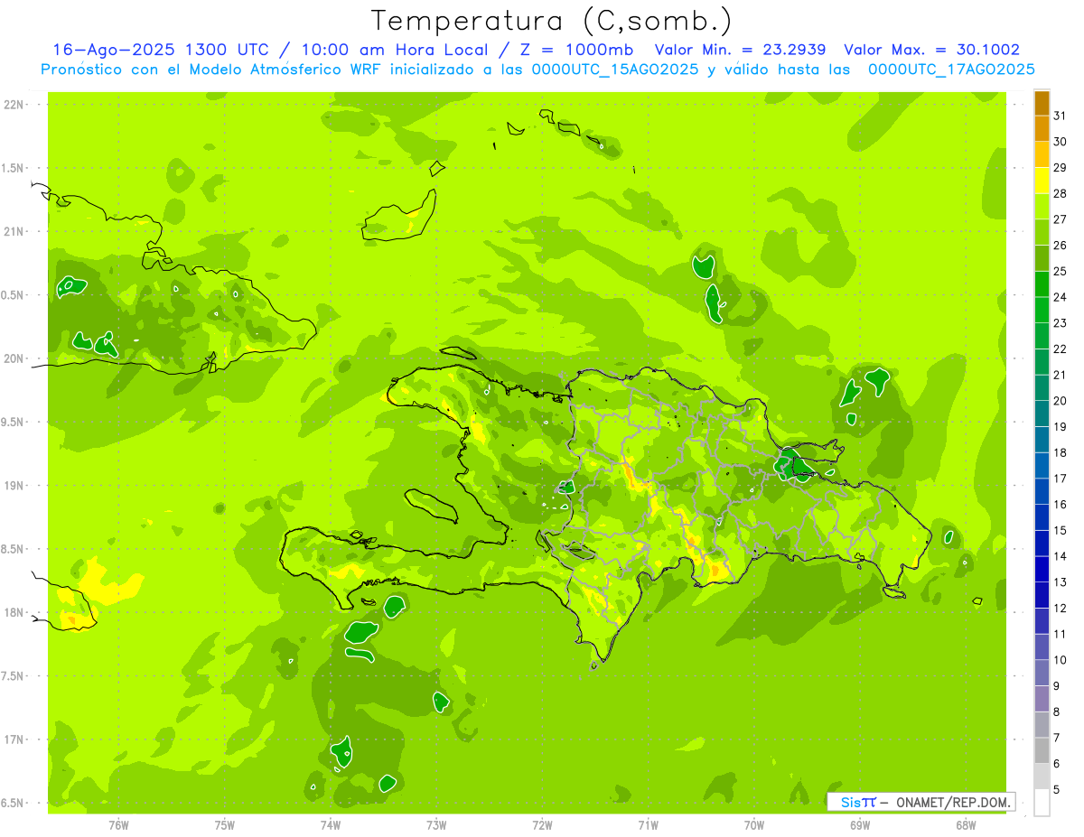Click the "21N" latitude label

click(x=15, y=231)
